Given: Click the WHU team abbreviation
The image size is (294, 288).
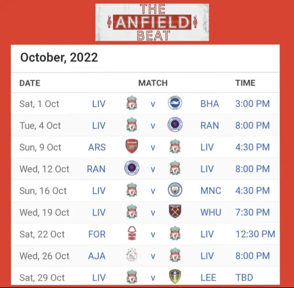Looking at the screenshot, I should click(x=211, y=212).
